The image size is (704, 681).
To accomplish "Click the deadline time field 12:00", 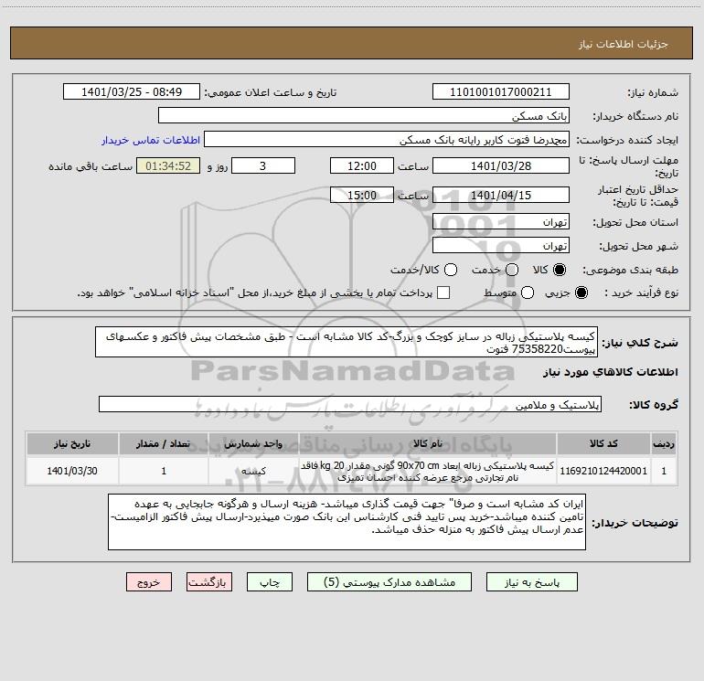I will 362,165.
